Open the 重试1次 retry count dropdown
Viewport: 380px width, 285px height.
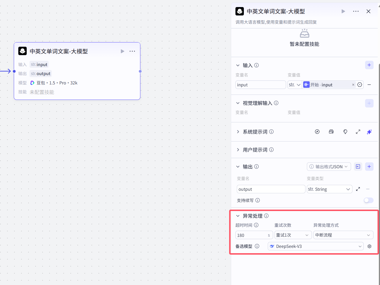coord(293,235)
